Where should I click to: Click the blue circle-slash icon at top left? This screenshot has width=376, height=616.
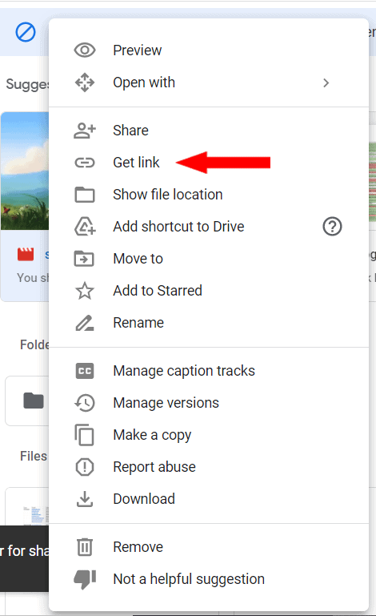point(26,32)
